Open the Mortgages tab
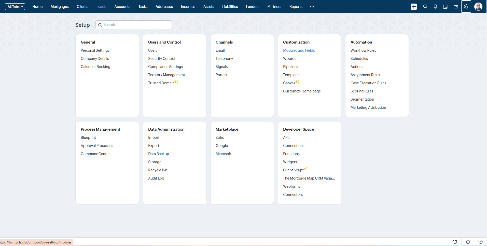This screenshot has height=246, width=487. [60, 7]
